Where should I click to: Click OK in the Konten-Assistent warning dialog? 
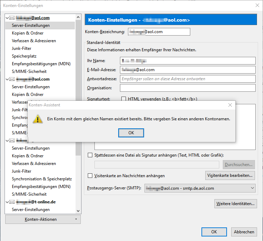pos(131,133)
